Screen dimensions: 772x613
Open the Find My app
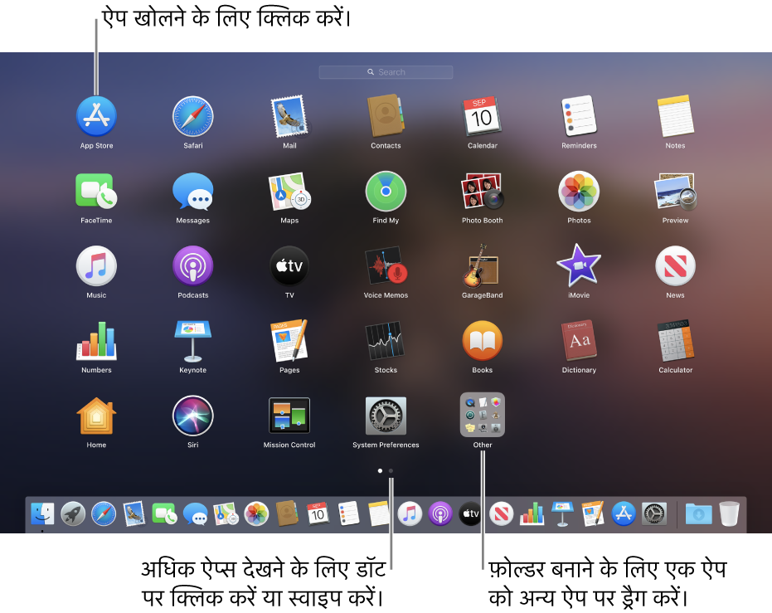(386, 191)
